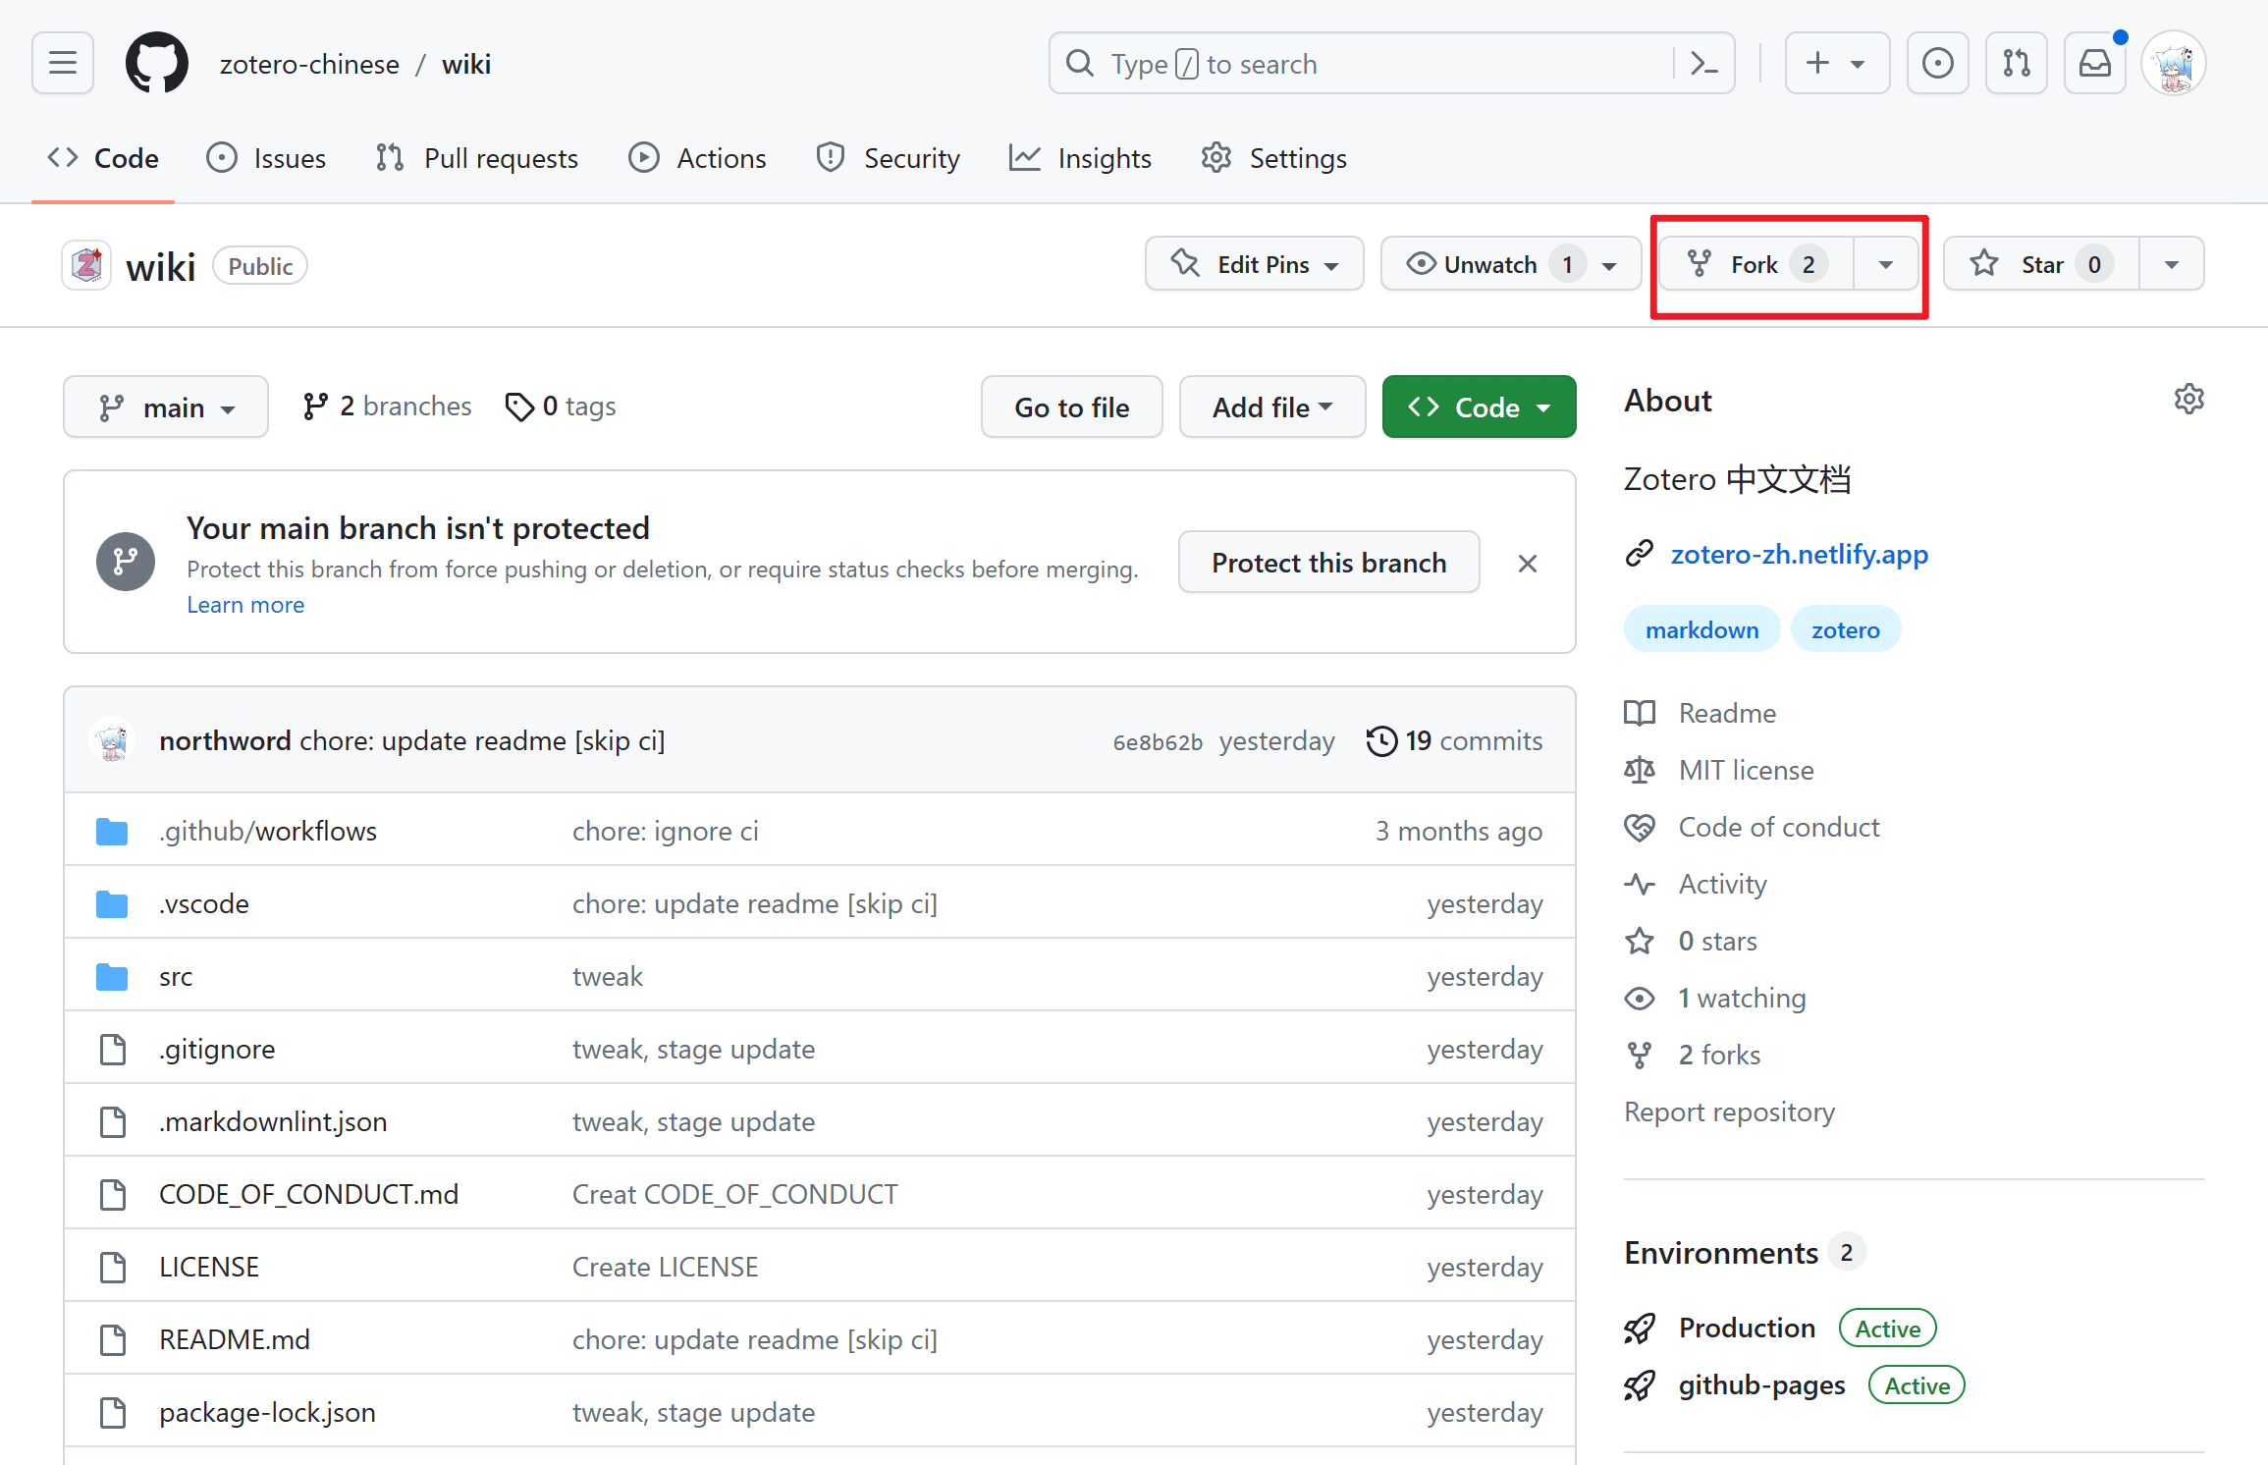Open pull requests icon in header
This screenshot has height=1465, width=2268.
coord(2016,64)
